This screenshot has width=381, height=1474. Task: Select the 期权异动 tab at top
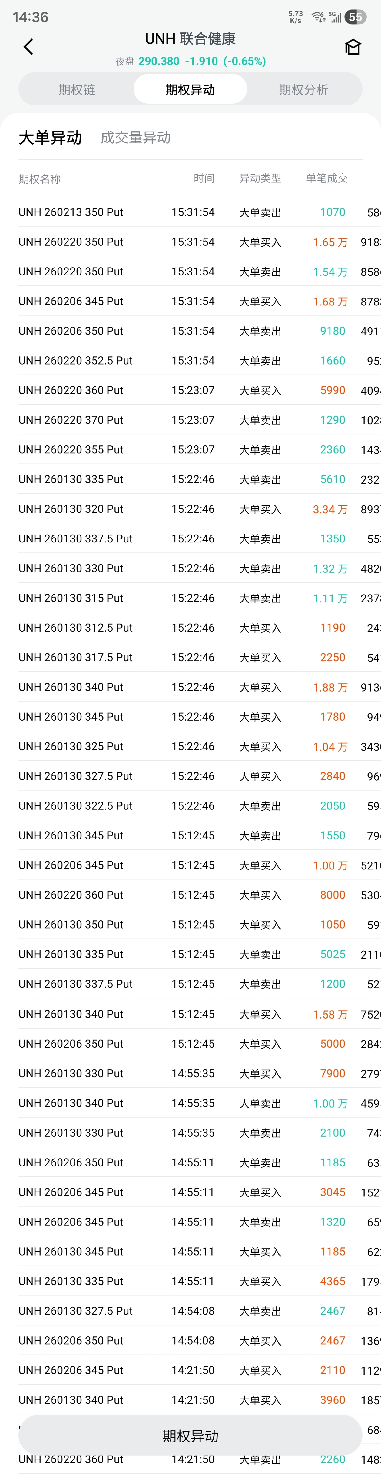click(190, 90)
